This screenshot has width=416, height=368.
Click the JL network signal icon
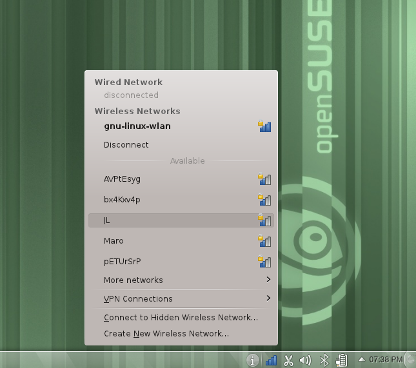click(264, 220)
